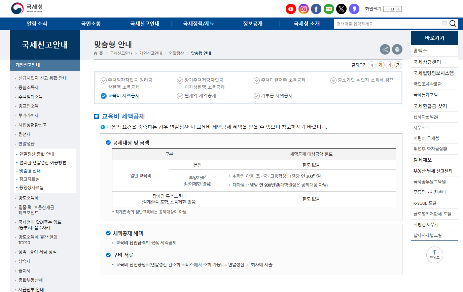The image size is (463, 292).
Task: Click the print icon for this page
Action: click(397, 49)
